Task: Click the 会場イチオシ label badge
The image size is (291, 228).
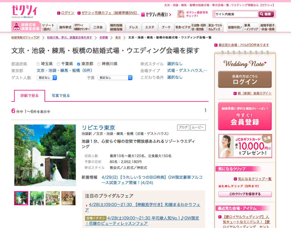Action: pos(95,218)
